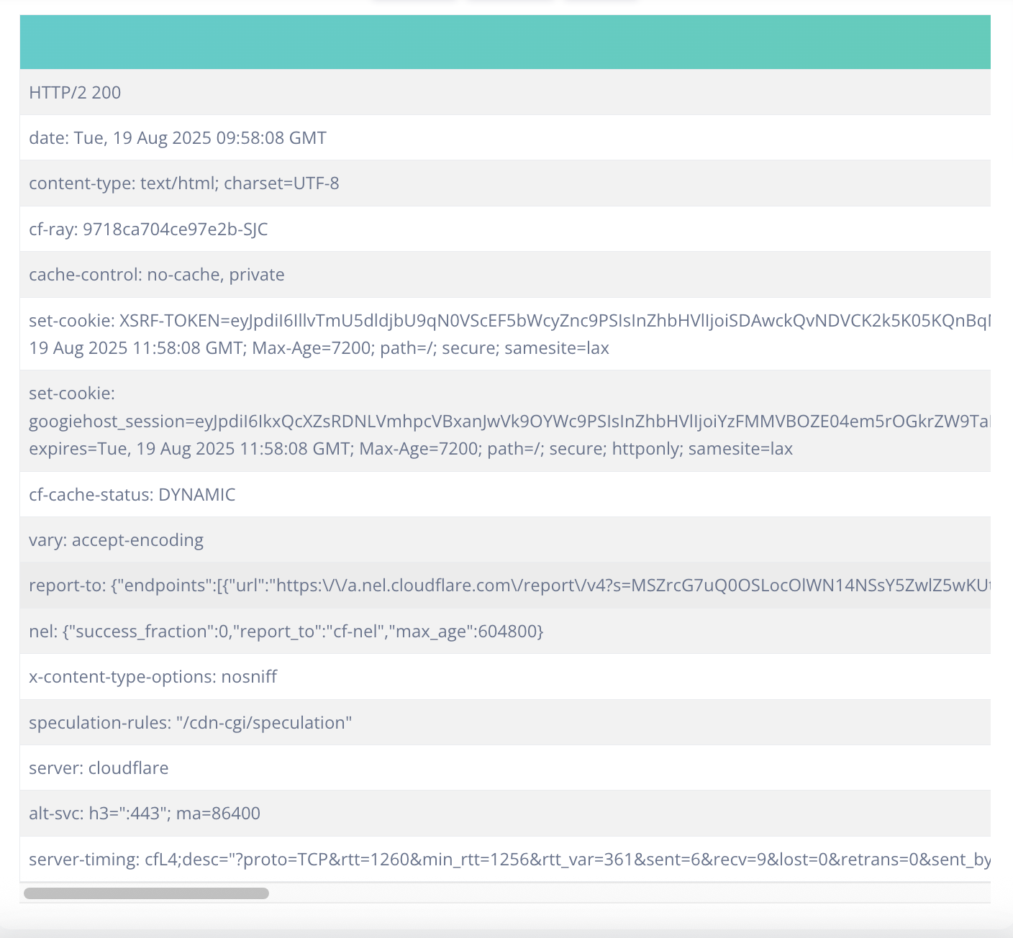This screenshot has height=938, width=1013.
Task: Select the cf-ray header row
Action: pyautogui.click(x=148, y=229)
